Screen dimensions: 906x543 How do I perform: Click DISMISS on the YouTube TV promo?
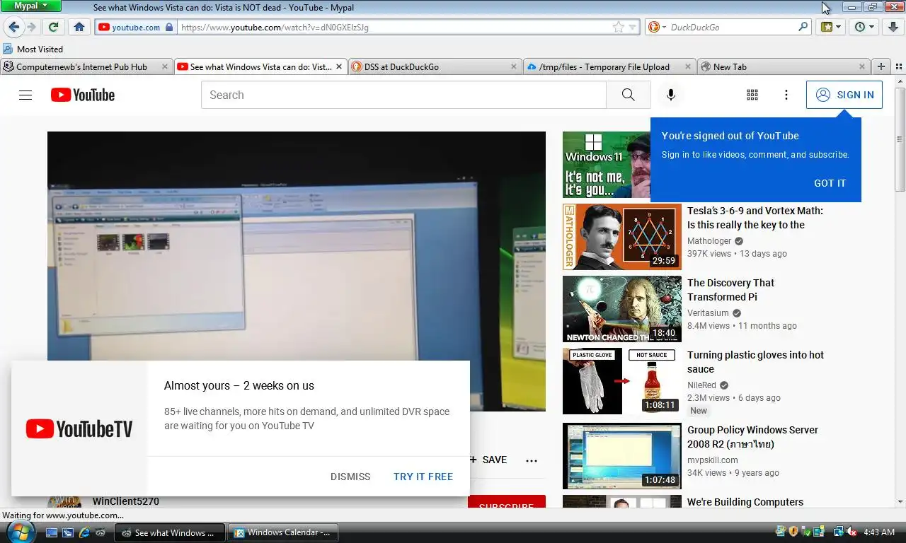350,477
